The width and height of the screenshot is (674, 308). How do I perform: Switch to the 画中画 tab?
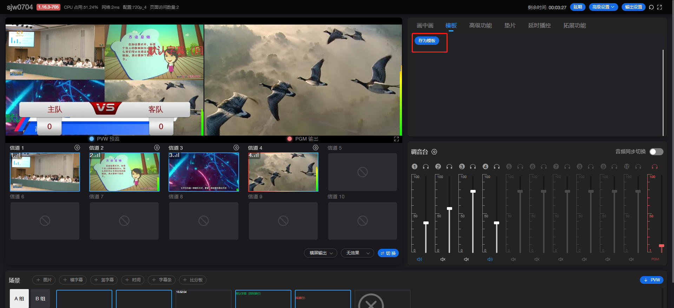(x=425, y=26)
